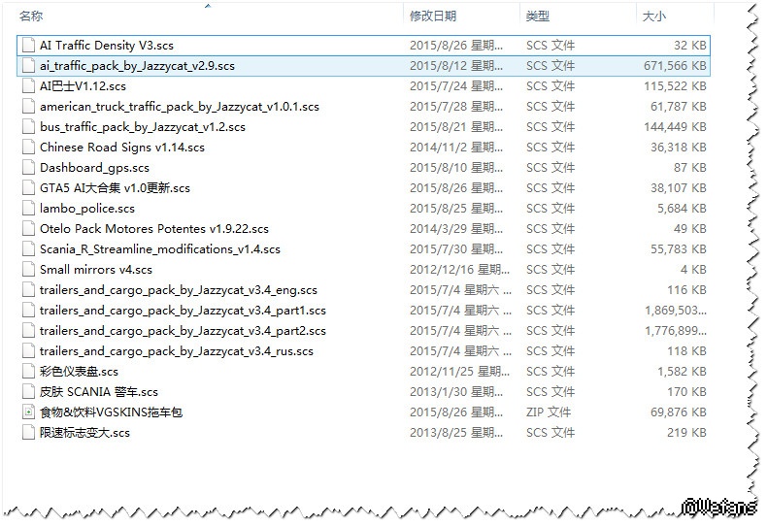Click the 36,318 KB size cell
The image size is (768, 527).
click(679, 148)
